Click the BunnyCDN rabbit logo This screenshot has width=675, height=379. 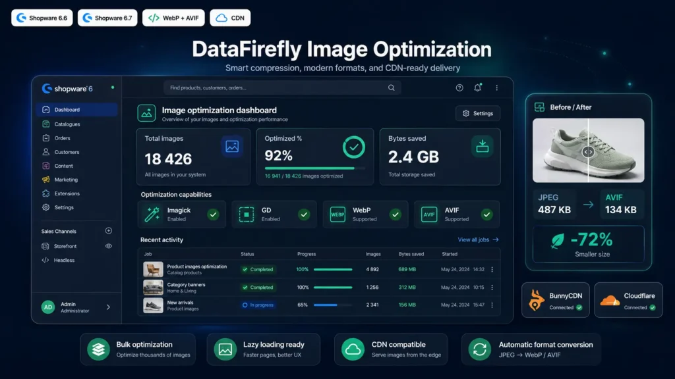tap(537, 300)
